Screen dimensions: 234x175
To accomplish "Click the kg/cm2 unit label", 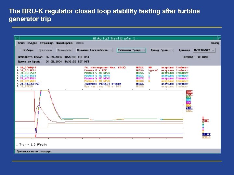I will pos(153,70).
